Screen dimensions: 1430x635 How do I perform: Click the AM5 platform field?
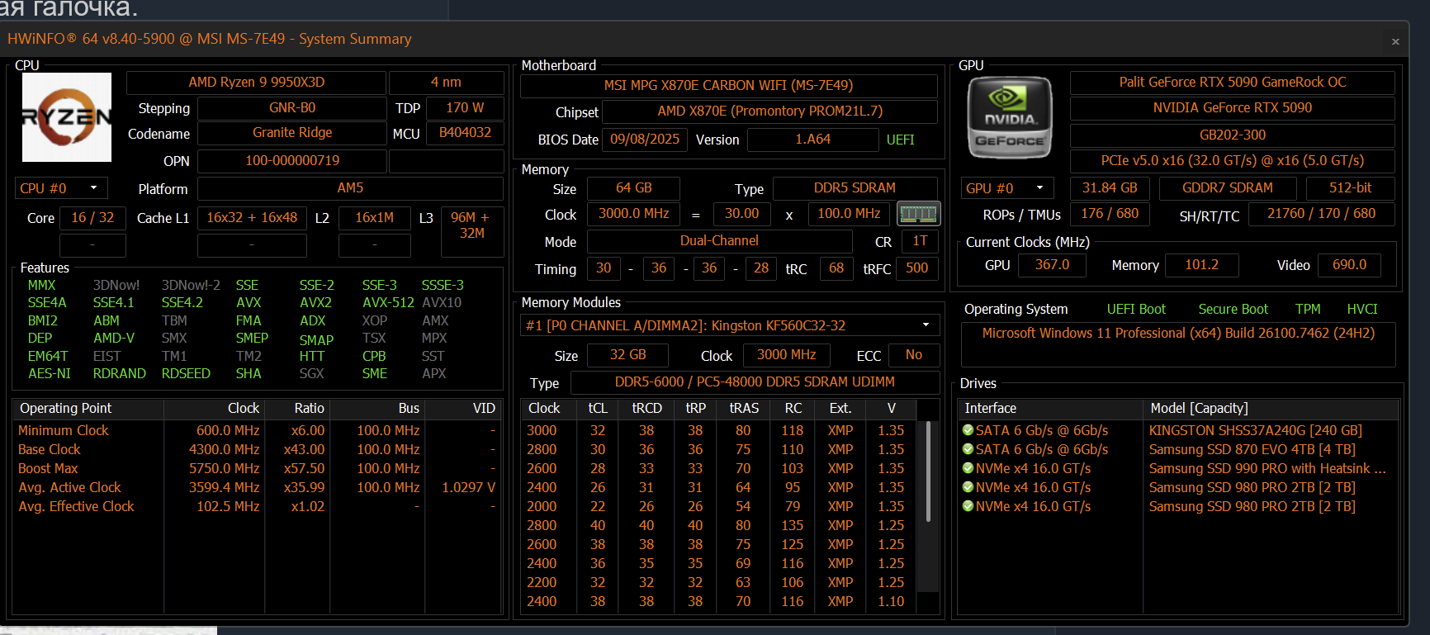tap(350, 188)
